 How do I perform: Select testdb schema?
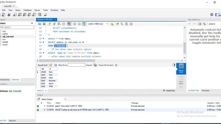tap(5, 42)
